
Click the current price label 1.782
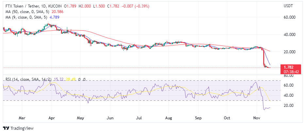pos(289,67)
